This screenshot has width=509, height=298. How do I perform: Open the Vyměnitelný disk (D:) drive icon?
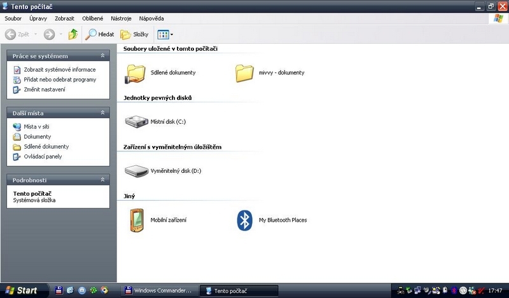click(136, 171)
